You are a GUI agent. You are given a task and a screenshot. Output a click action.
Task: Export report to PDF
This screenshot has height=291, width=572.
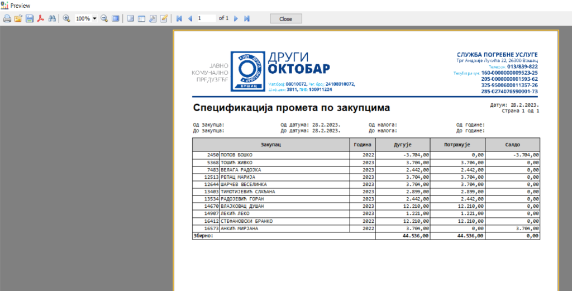40,18
